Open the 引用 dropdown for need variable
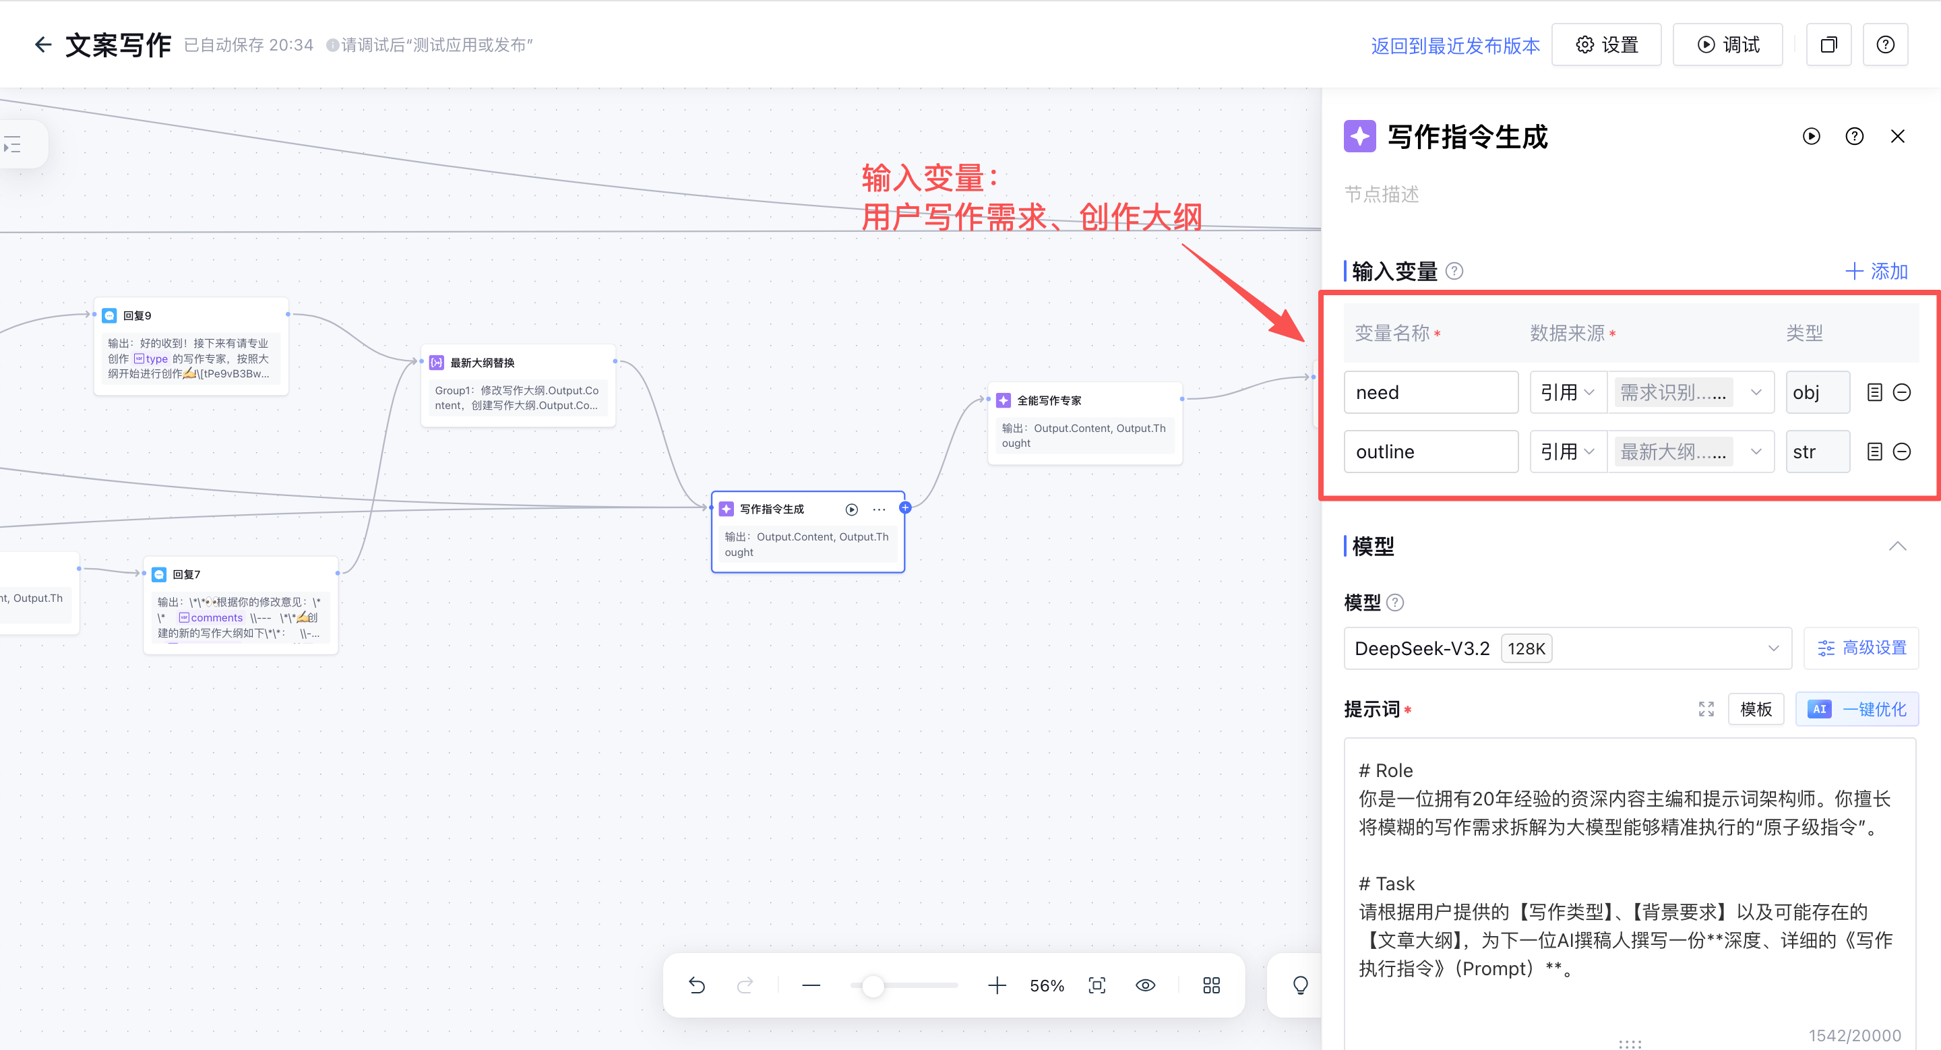This screenshot has height=1050, width=1941. pos(1568,392)
